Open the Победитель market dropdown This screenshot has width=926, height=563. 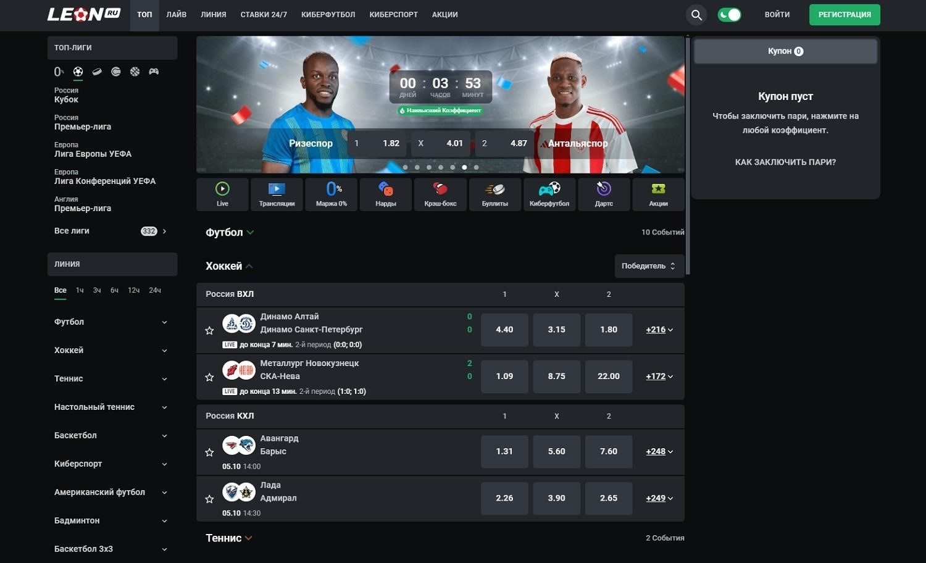pyautogui.click(x=649, y=266)
